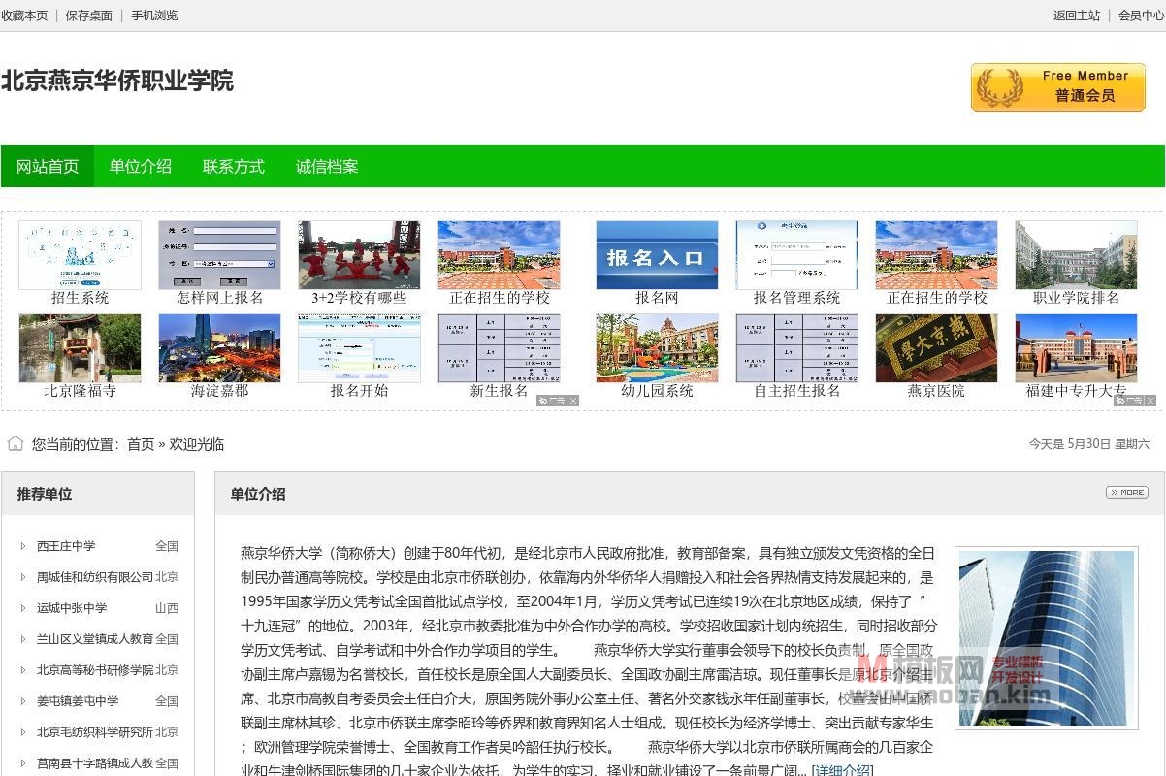The width and height of the screenshot is (1166, 776).
Task: Open the 幼儿园系统 ad thumbnail
Action: pyautogui.click(x=657, y=348)
